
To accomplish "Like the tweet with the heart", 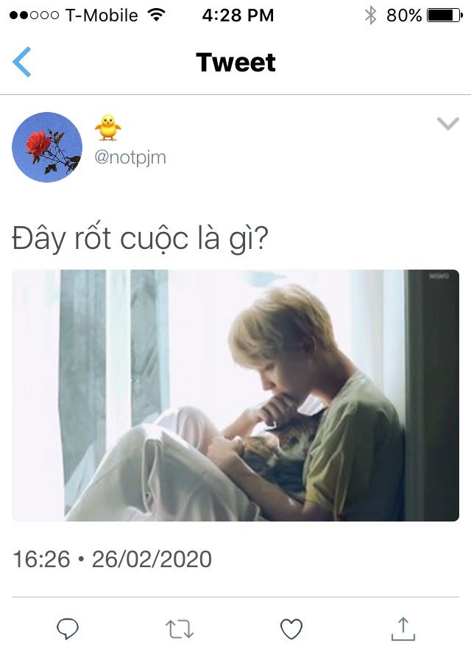I will coord(291,629).
